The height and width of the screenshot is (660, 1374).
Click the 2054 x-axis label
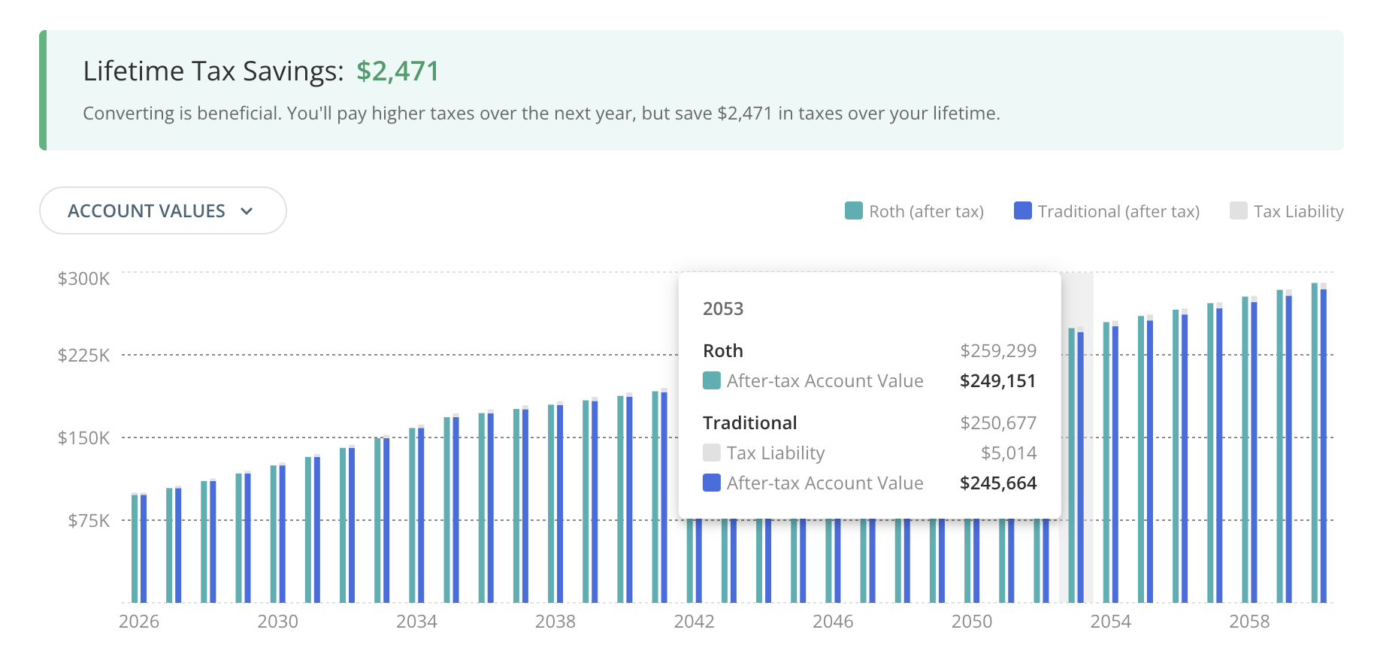point(1111,622)
